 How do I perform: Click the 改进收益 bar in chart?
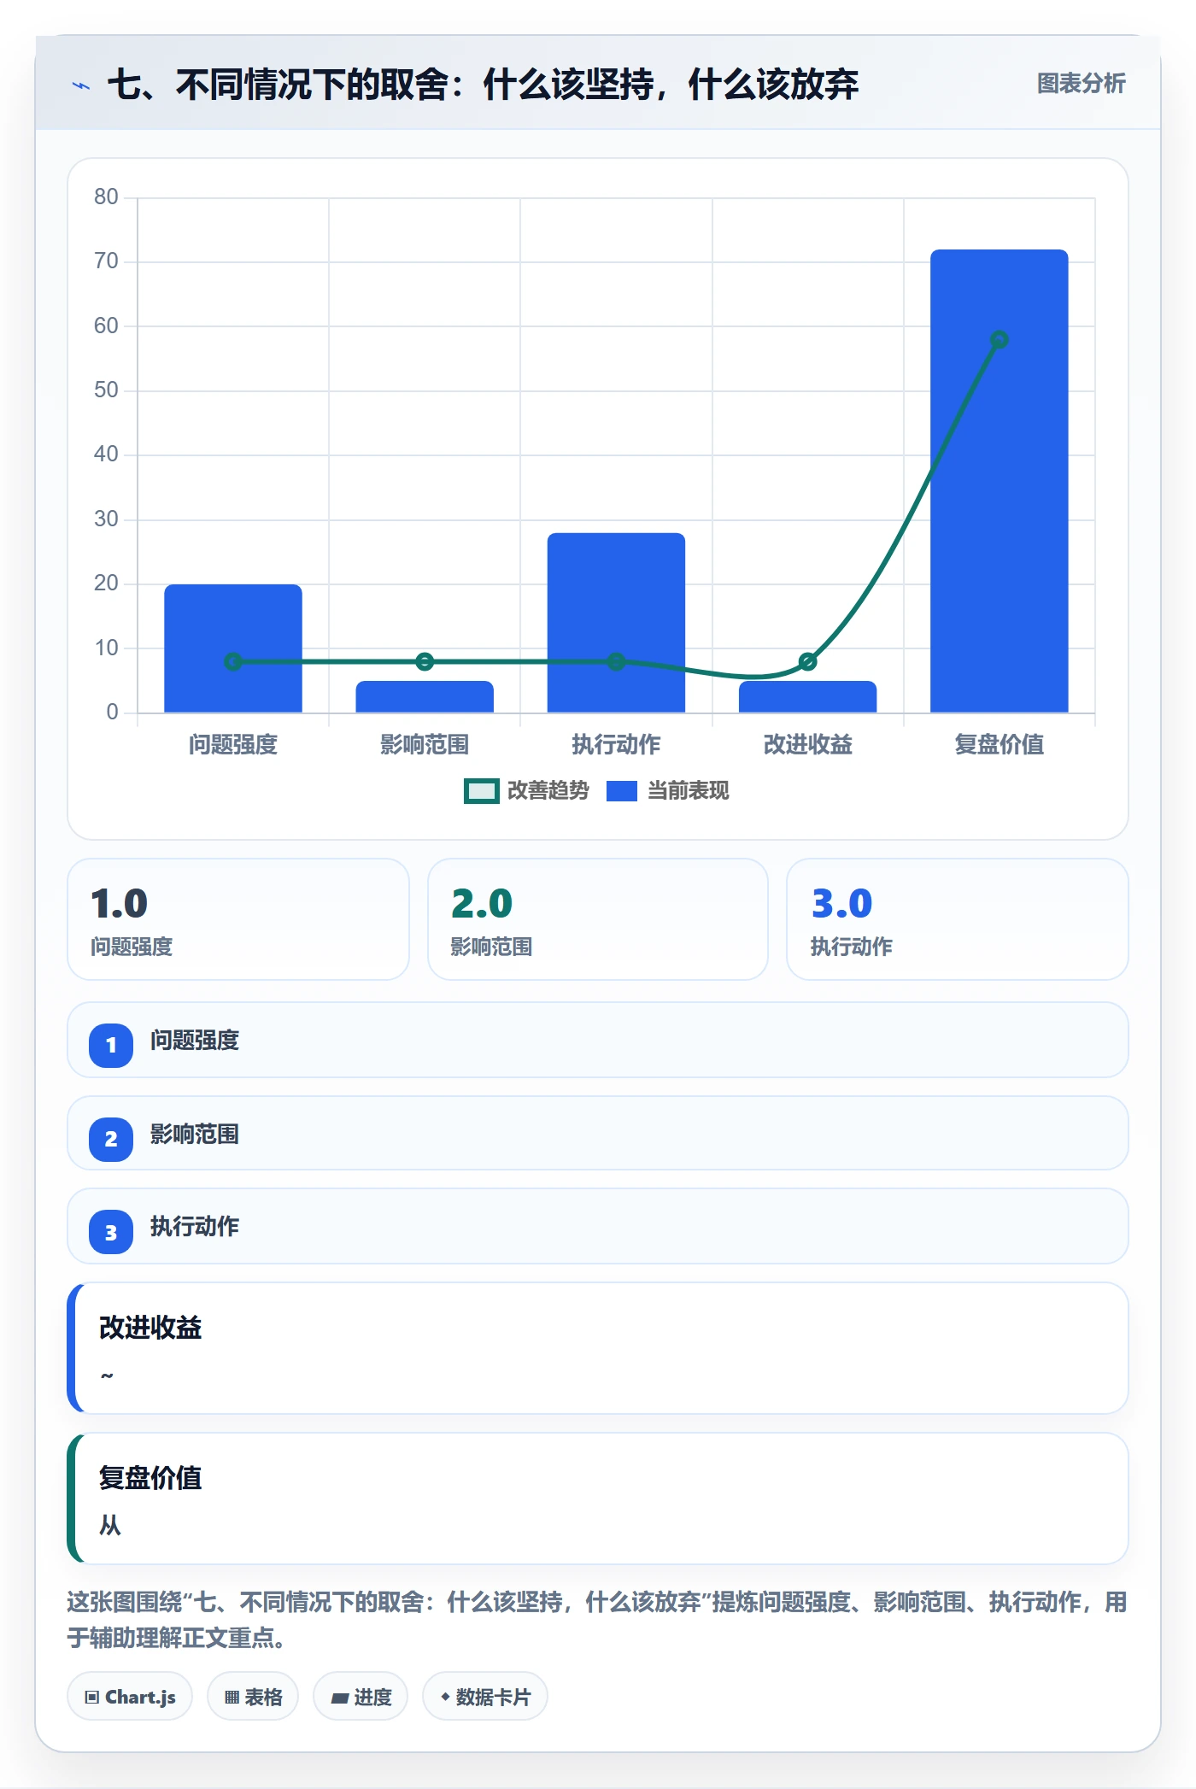[808, 697]
